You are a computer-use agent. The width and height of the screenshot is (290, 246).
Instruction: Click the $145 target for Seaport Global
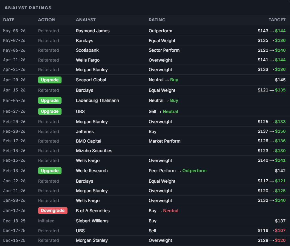click(x=280, y=80)
